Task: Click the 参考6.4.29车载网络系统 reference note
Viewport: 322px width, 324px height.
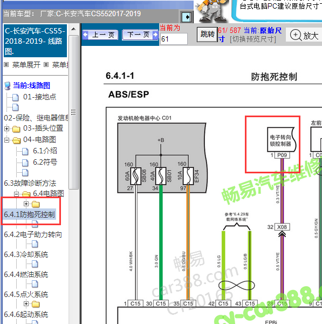Action: (x=237, y=217)
